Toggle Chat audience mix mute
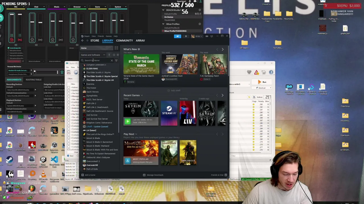The width and height of the screenshot is (364, 204). (x=40, y=40)
